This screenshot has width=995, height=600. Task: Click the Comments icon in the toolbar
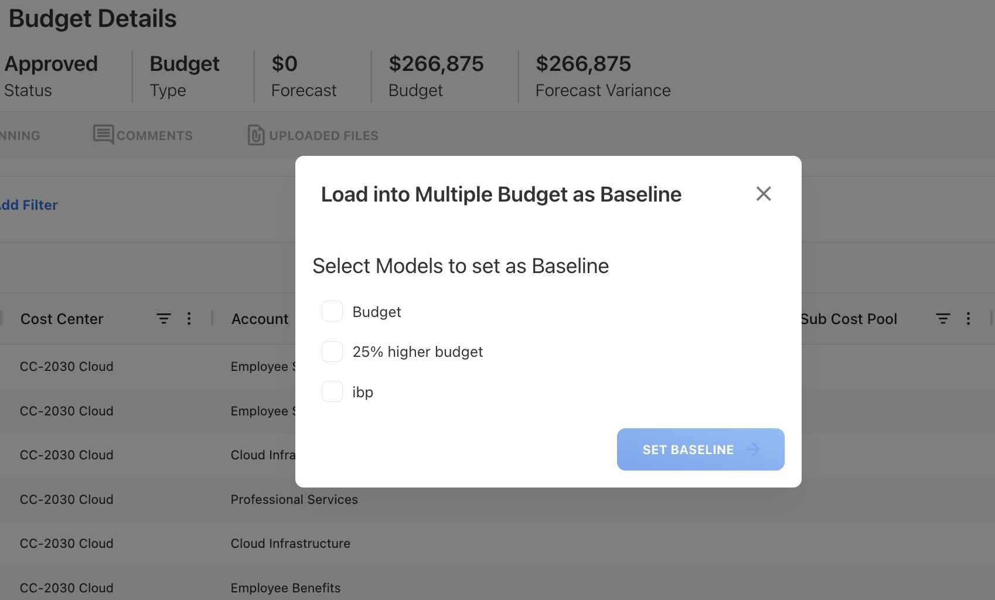103,135
